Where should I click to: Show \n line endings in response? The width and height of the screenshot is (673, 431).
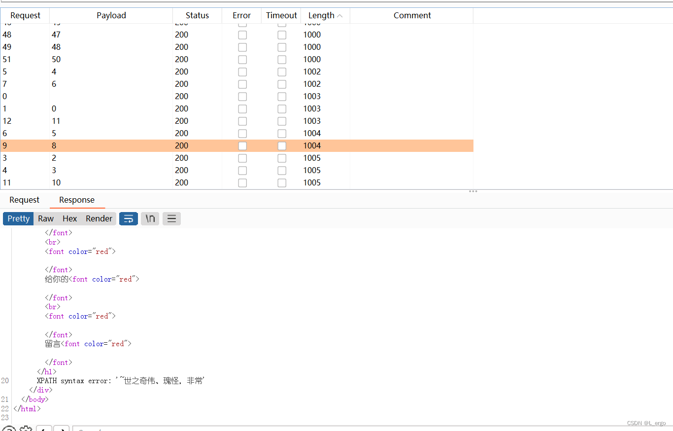[150, 218]
